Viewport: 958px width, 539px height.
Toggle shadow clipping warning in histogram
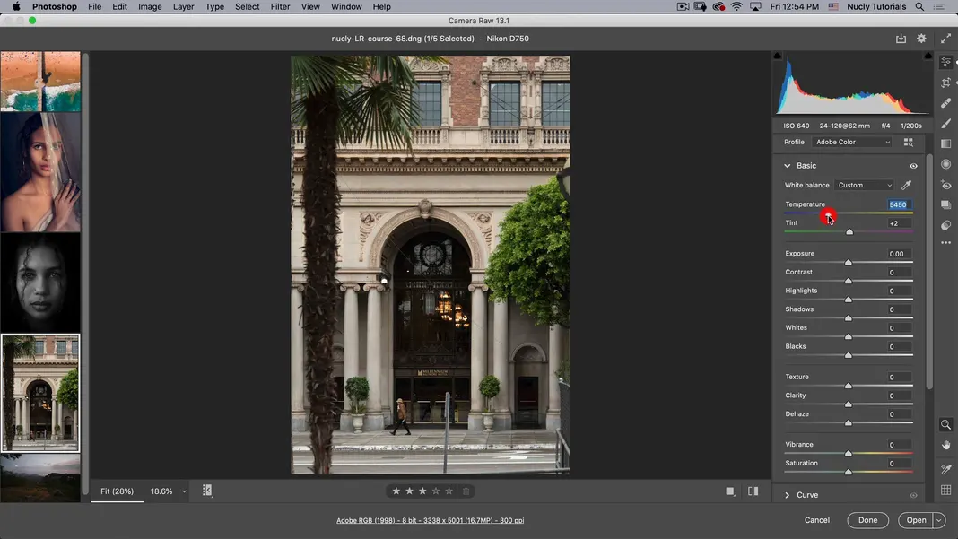[x=778, y=56]
